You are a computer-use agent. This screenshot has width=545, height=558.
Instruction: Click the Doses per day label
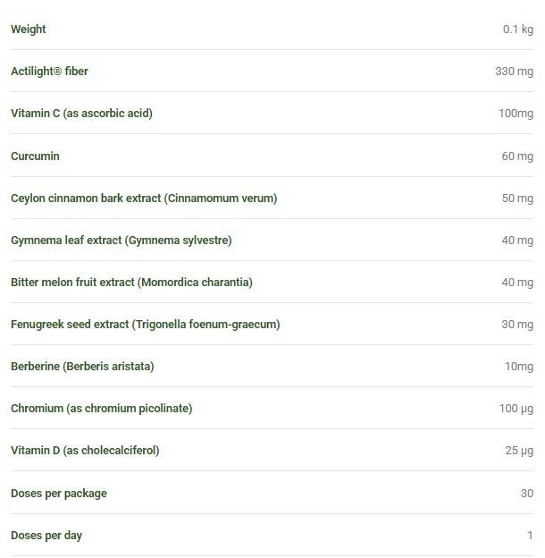[46, 536]
